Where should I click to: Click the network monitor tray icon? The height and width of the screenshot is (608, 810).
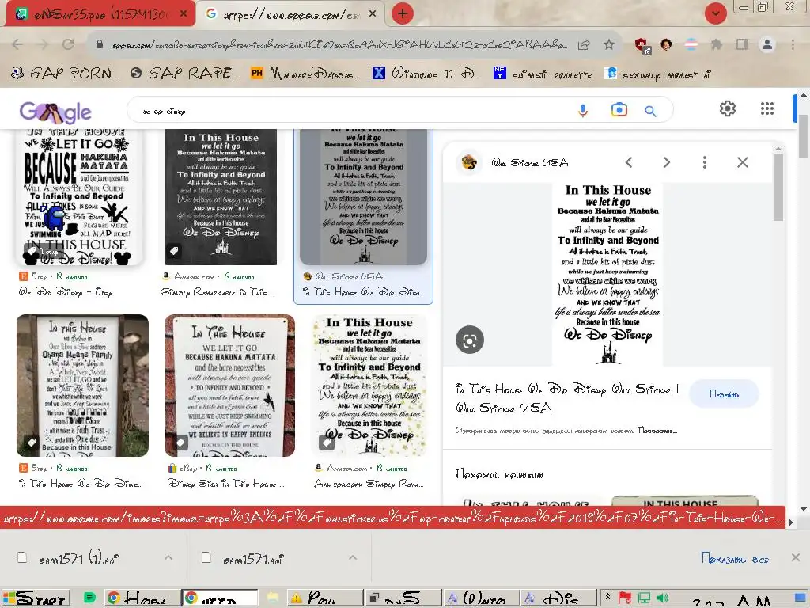point(644,598)
